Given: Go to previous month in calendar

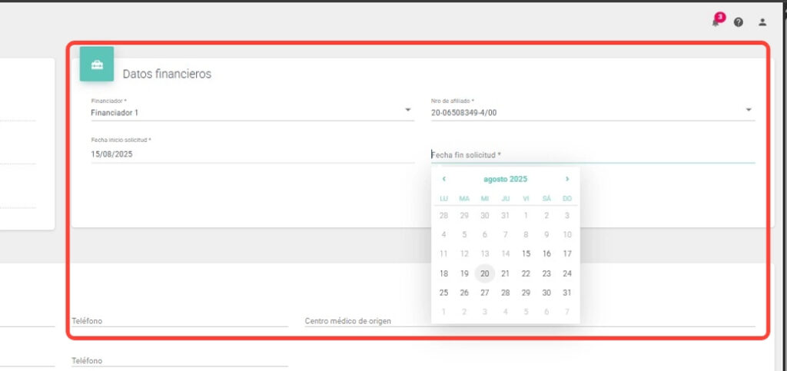Looking at the screenshot, I should [x=443, y=179].
